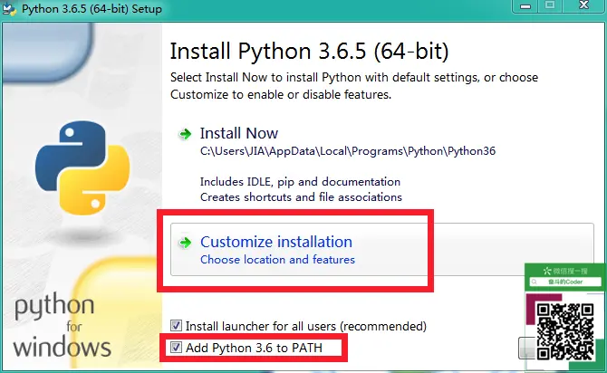Viewport: 607px width, 373px height.
Task: Click the Python setup icon in title bar
Action: point(11,9)
